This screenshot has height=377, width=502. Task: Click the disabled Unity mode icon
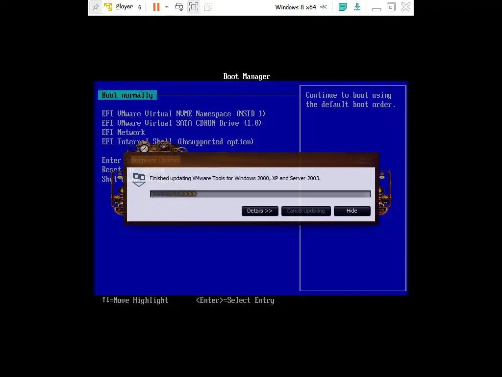pos(208,7)
